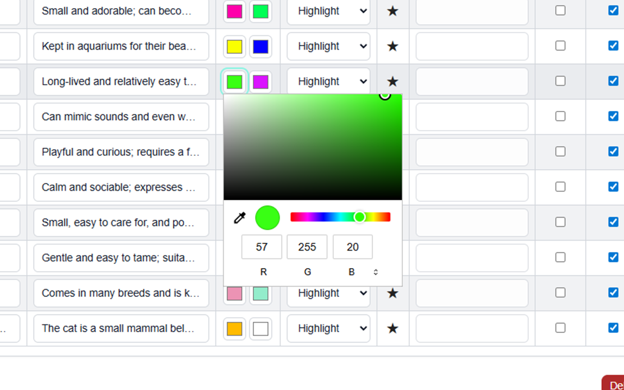
Task: Toggle the RGB color format switcher arrows
Action: (375, 272)
